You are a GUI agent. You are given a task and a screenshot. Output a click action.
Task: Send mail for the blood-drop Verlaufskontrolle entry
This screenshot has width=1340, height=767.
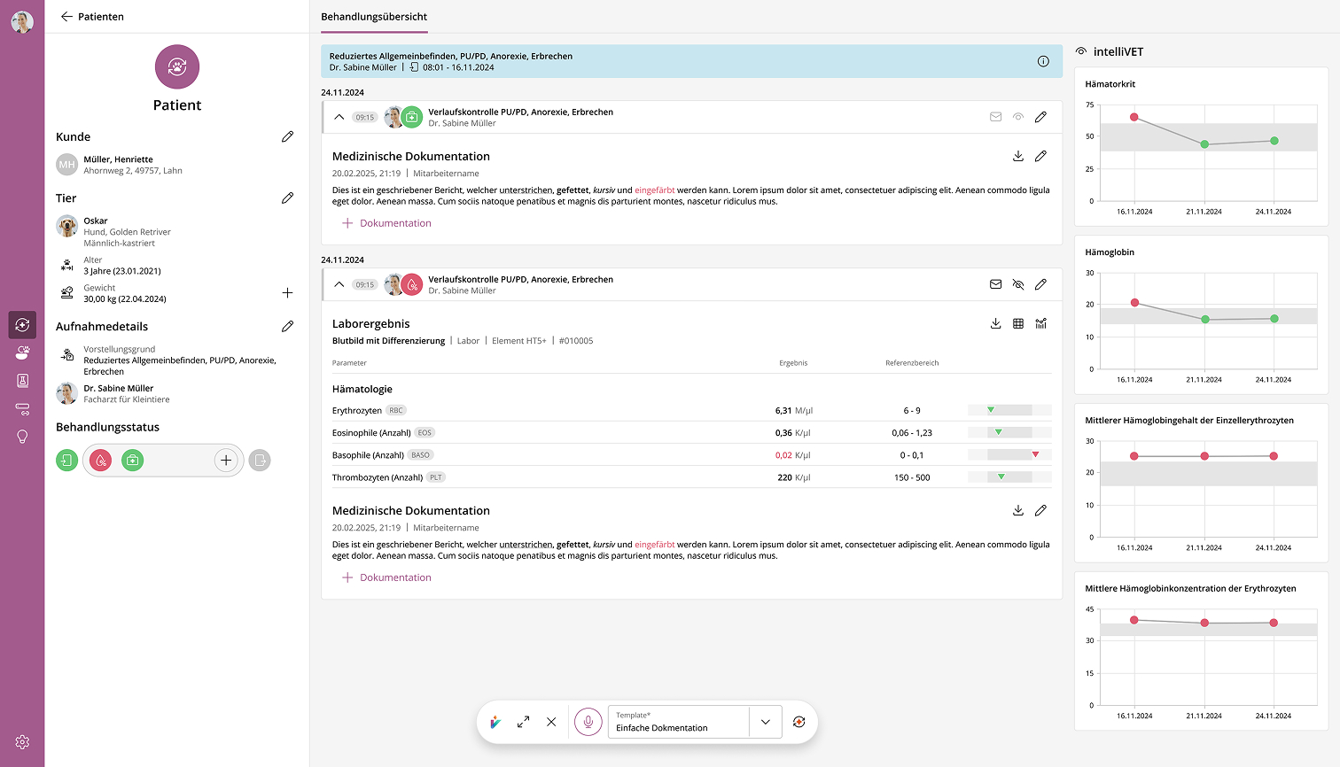[995, 284]
